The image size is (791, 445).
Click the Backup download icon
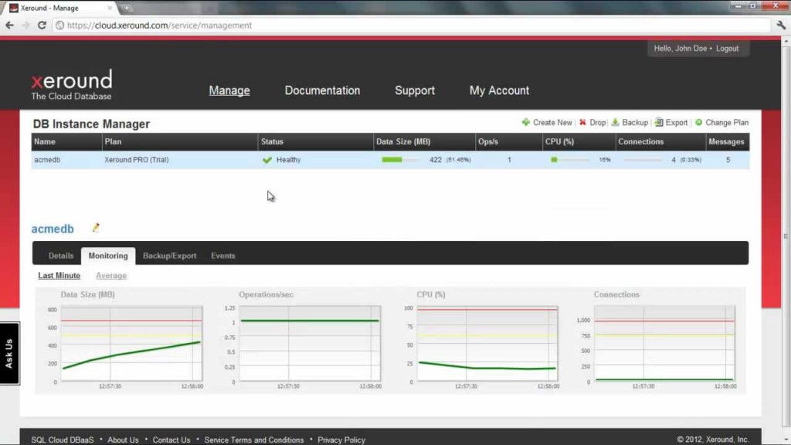pos(616,122)
